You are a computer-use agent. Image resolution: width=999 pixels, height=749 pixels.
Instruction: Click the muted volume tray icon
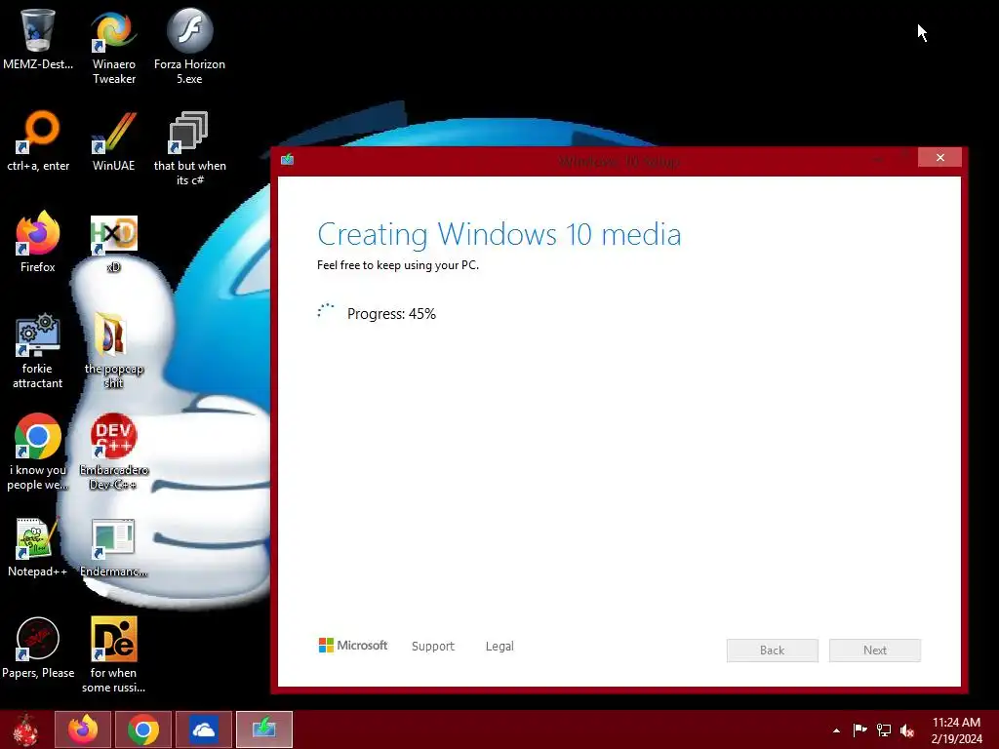point(907,730)
